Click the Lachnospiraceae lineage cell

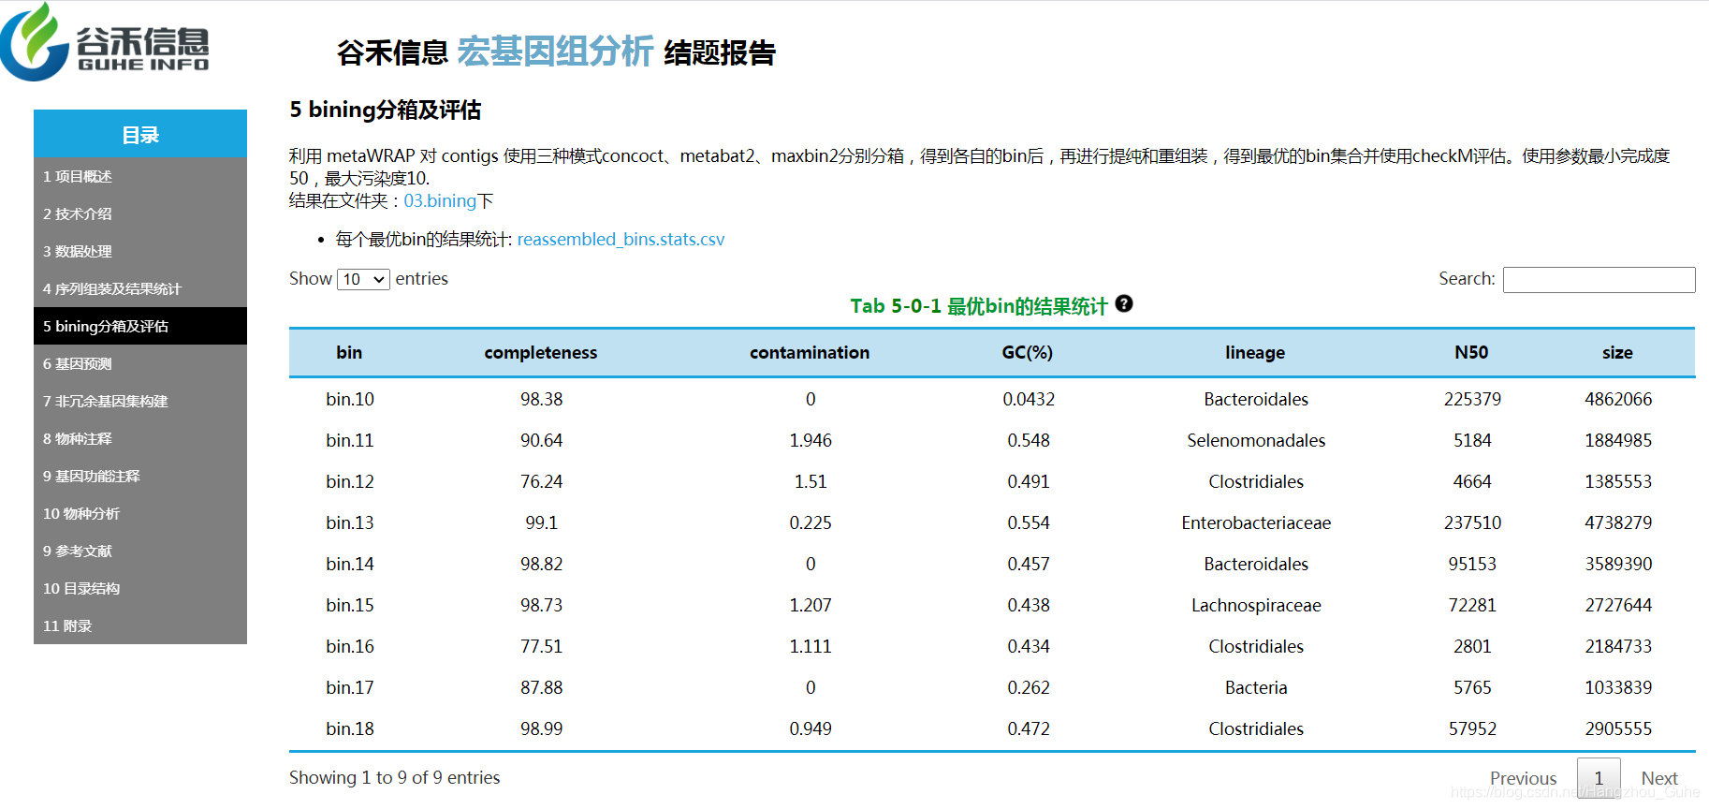pyautogui.click(x=1256, y=605)
